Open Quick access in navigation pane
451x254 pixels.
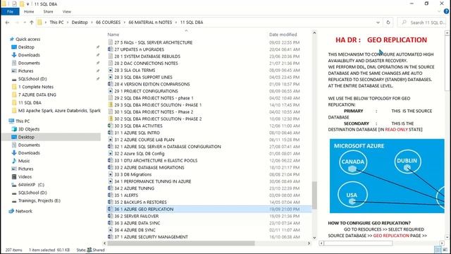pyautogui.click(x=27, y=40)
